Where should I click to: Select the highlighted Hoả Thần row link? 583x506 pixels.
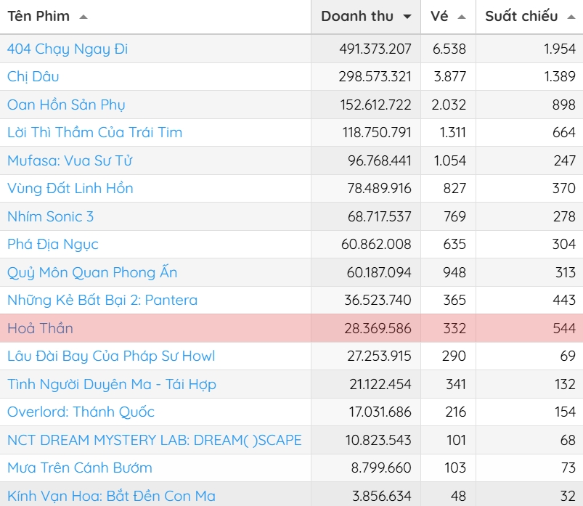pyautogui.click(x=40, y=328)
